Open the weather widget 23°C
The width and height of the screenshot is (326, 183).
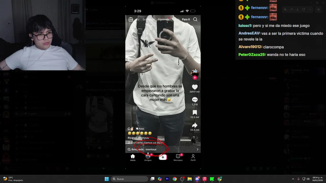(x=13, y=179)
